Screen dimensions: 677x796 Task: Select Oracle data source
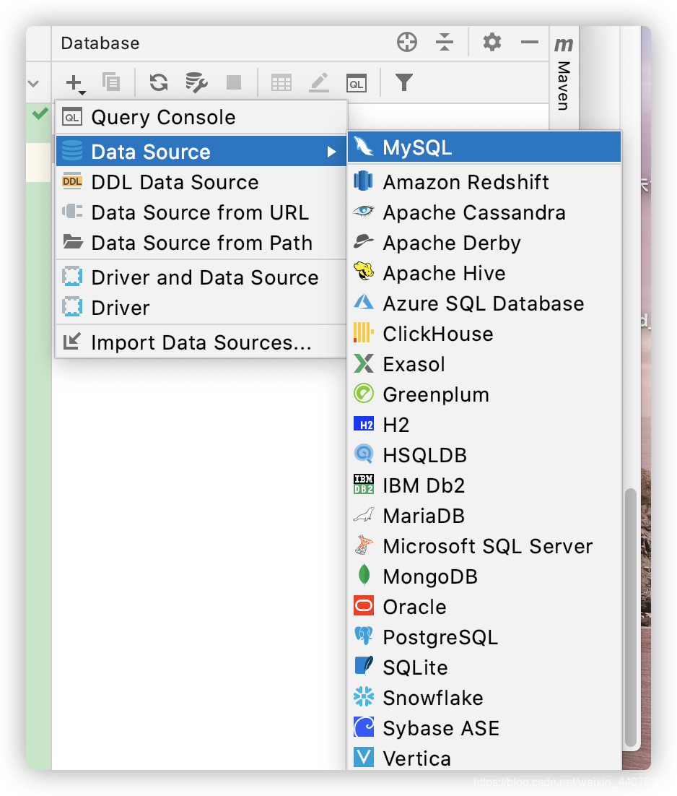(484, 607)
